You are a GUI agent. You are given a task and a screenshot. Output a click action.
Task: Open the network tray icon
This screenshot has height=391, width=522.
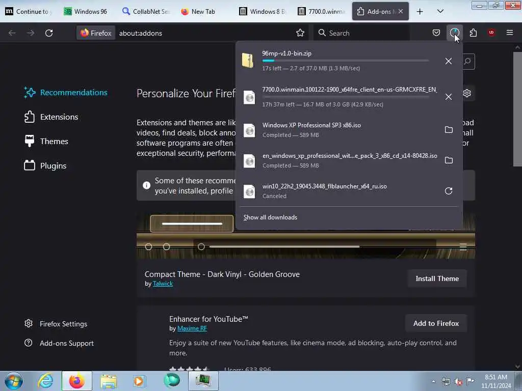[x=446, y=381]
